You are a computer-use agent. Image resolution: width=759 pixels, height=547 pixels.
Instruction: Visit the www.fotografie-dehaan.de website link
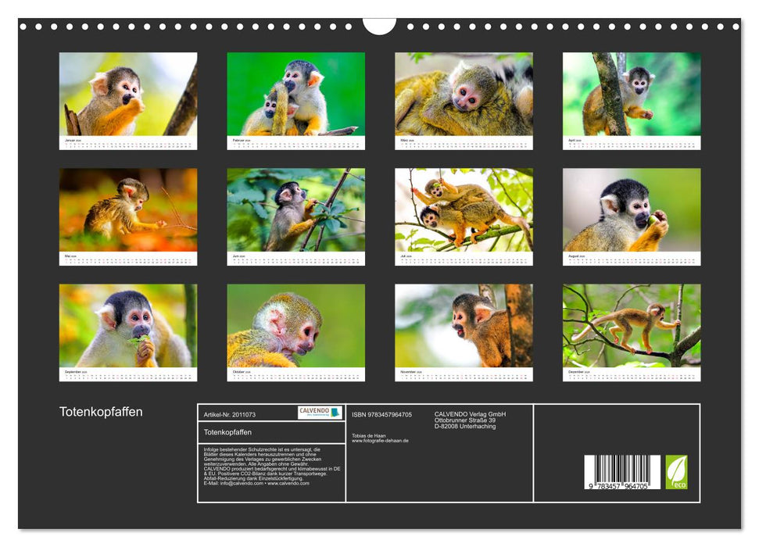click(380, 441)
